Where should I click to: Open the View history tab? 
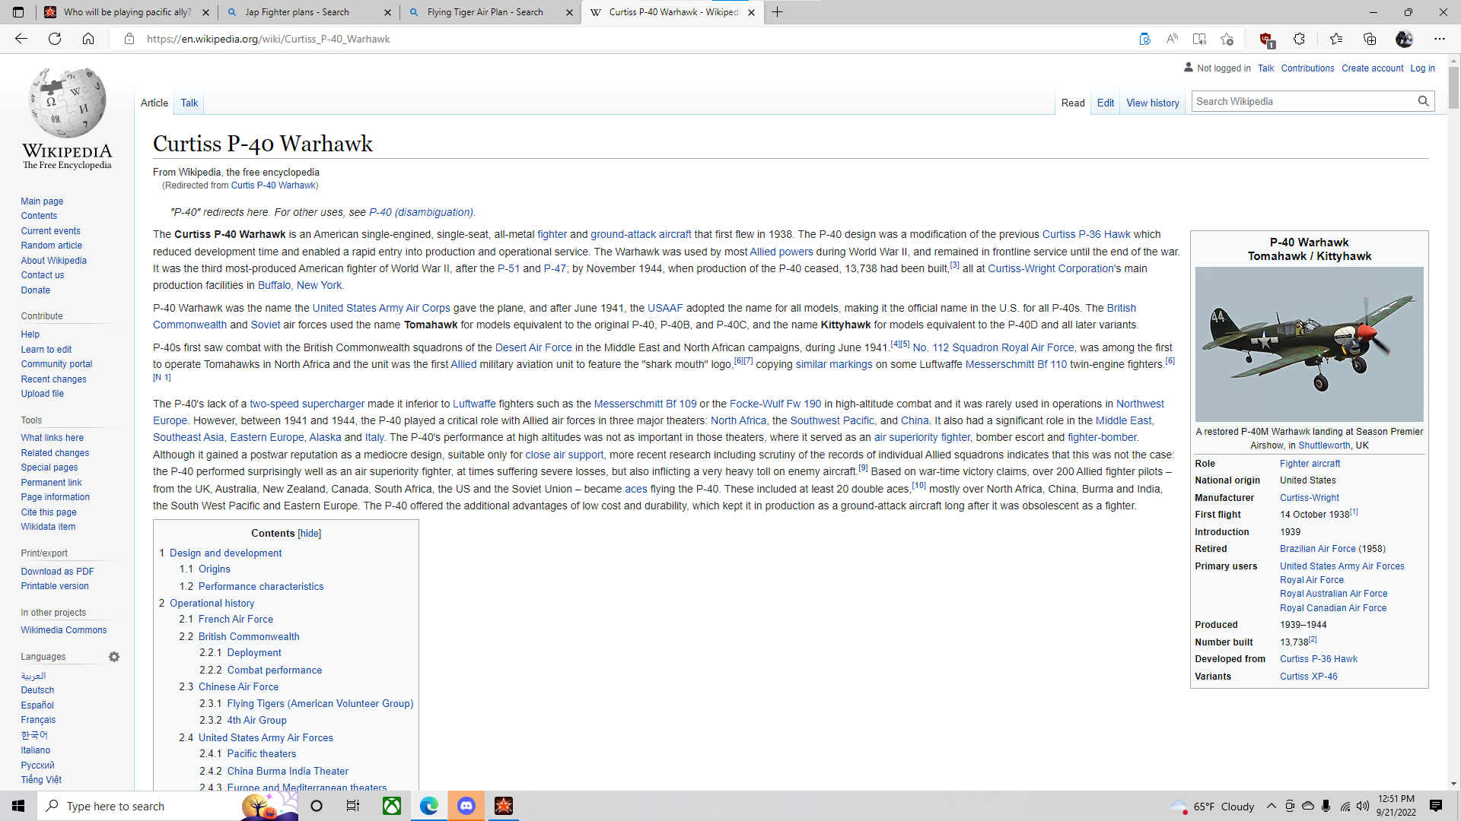click(x=1152, y=103)
